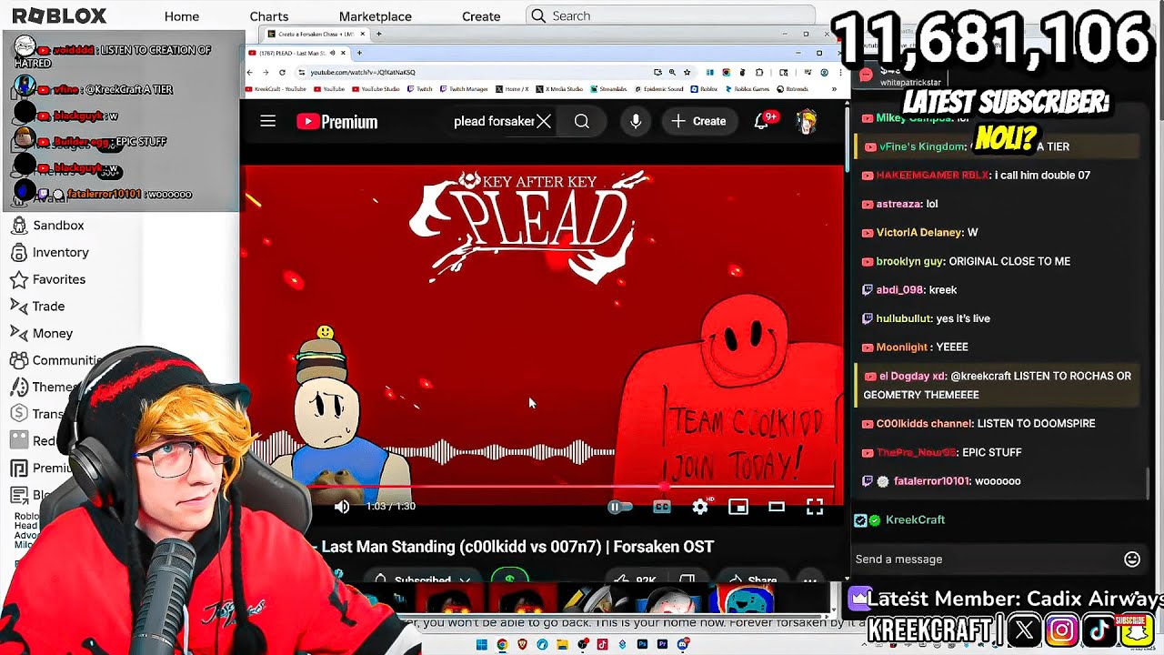The image size is (1164, 655).
Task: Open Money in the Roblox sidebar
Action: [x=41, y=333]
